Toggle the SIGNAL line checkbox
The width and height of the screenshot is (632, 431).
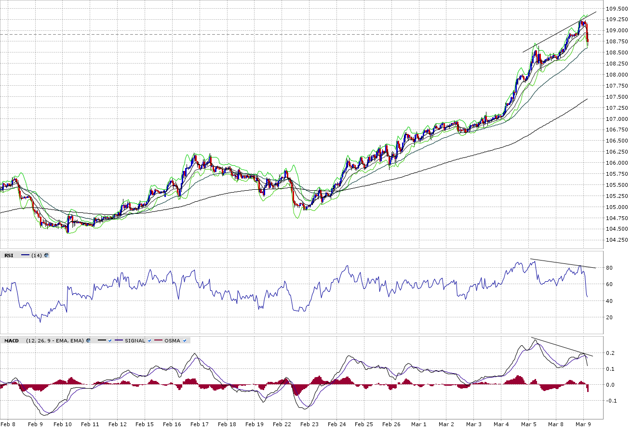[x=150, y=340]
